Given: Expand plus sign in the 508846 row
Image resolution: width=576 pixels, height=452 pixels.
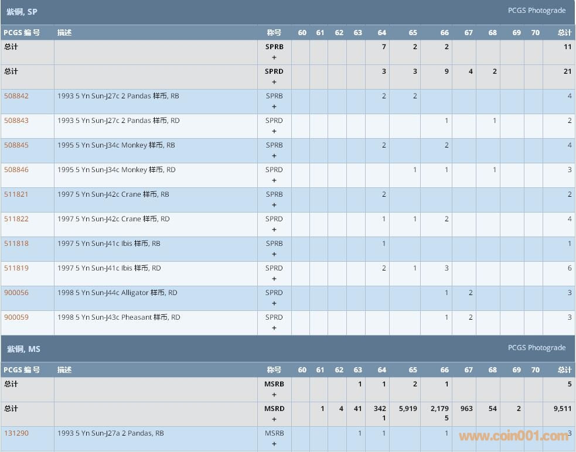Looking at the screenshot, I should click(x=274, y=181).
